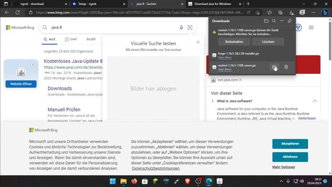
Task: Open a new browser tab
Action: tap(248, 4)
